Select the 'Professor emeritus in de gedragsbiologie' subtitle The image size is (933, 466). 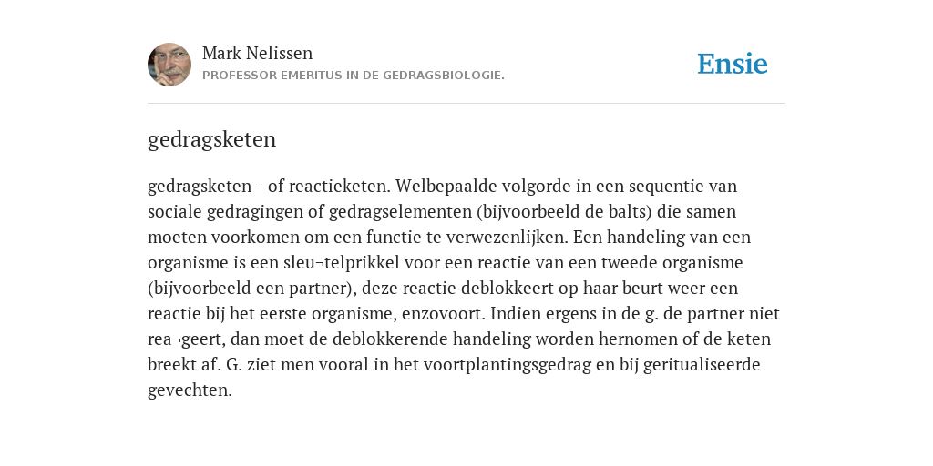coord(354,76)
